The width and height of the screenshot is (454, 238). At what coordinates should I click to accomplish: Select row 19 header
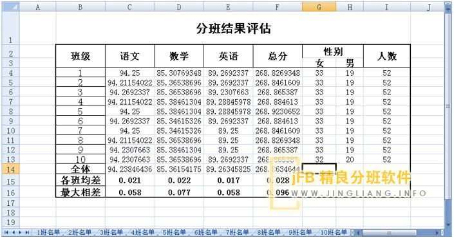pyautogui.click(x=11, y=222)
